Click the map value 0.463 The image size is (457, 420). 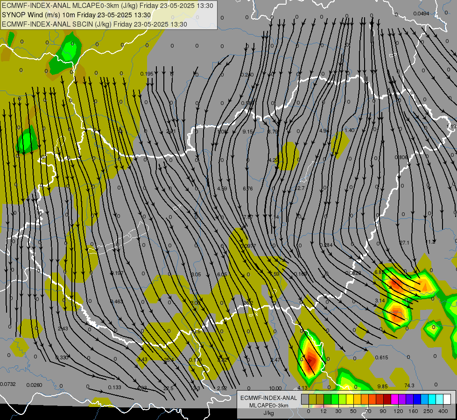(117, 301)
